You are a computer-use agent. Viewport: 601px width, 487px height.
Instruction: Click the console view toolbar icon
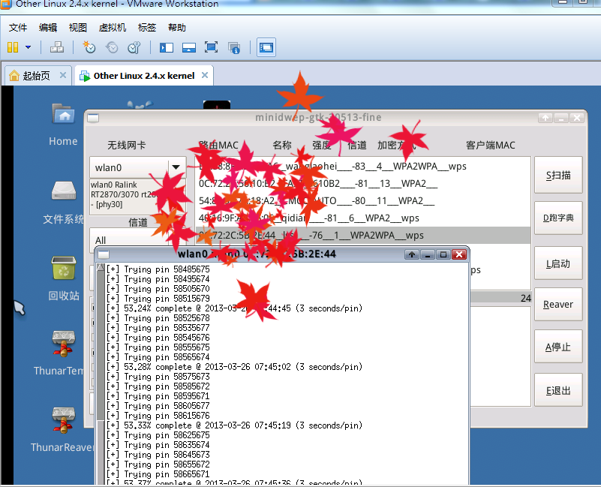266,47
